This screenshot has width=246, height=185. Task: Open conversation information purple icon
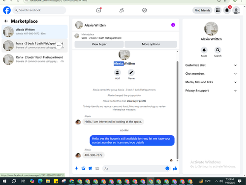pos(173,25)
